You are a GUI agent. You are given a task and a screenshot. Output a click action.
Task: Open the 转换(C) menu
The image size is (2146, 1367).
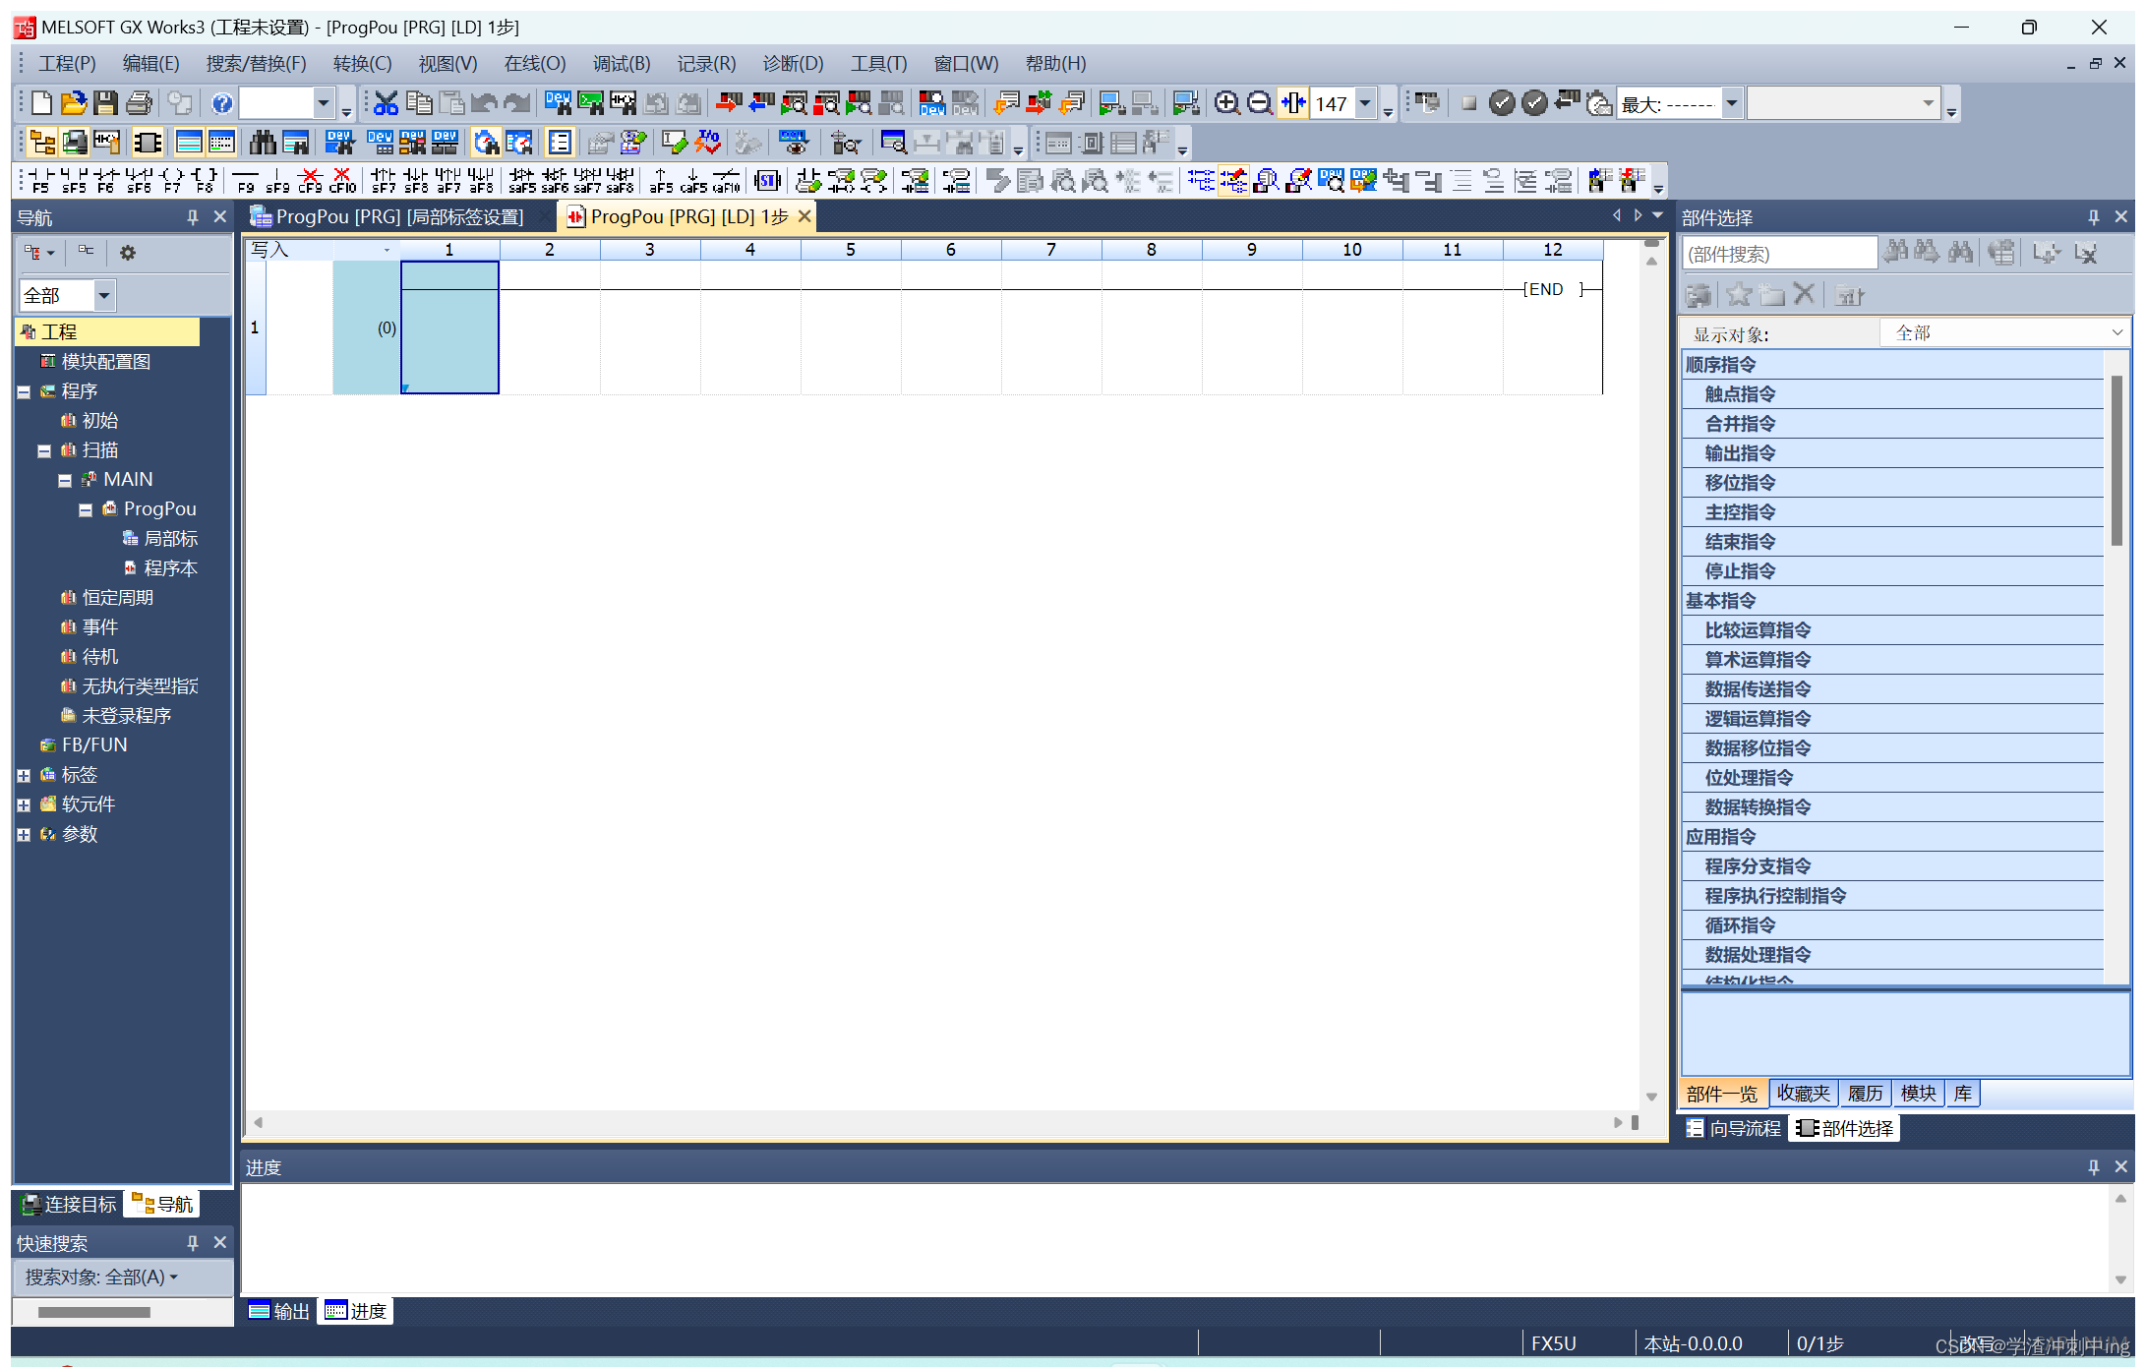(362, 64)
